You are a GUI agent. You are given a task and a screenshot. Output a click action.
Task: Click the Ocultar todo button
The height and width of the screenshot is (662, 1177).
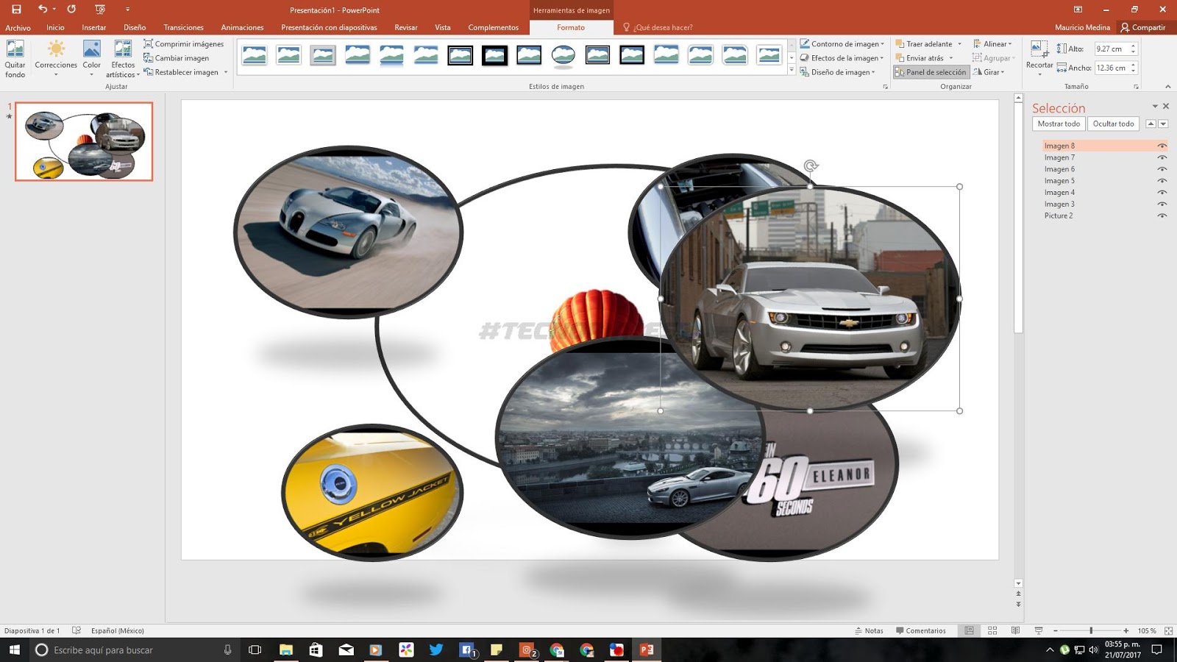[x=1113, y=123]
